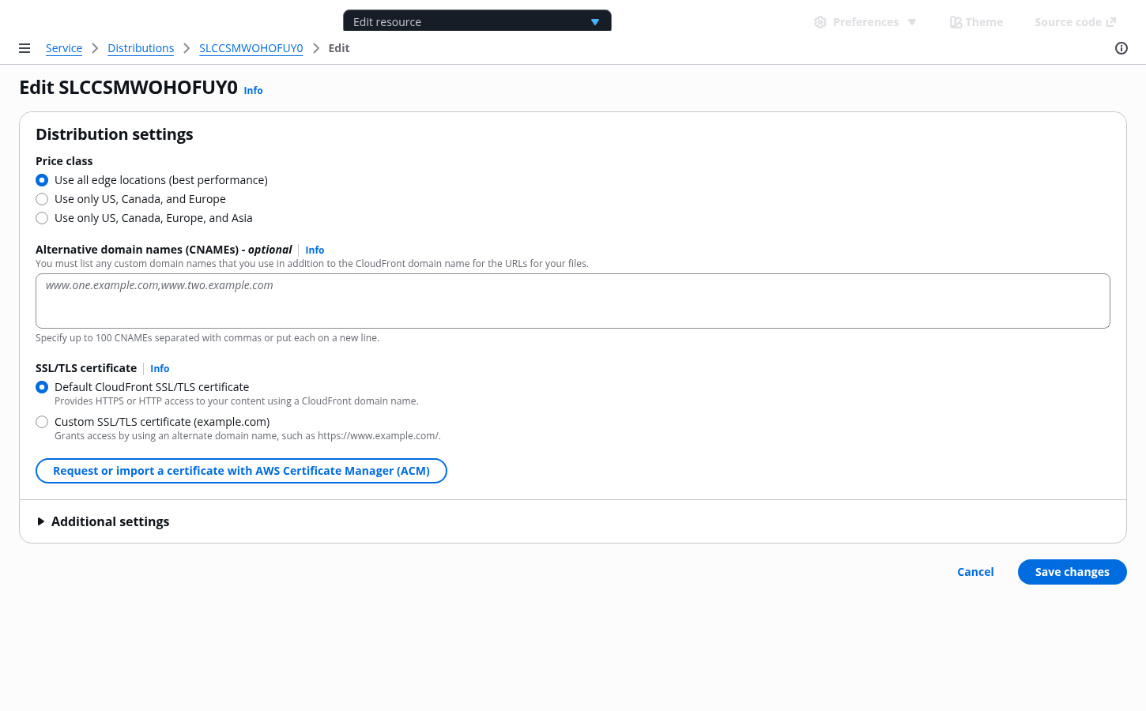Click the Preferences gear icon
1146x711 pixels.
coord(820,22)
